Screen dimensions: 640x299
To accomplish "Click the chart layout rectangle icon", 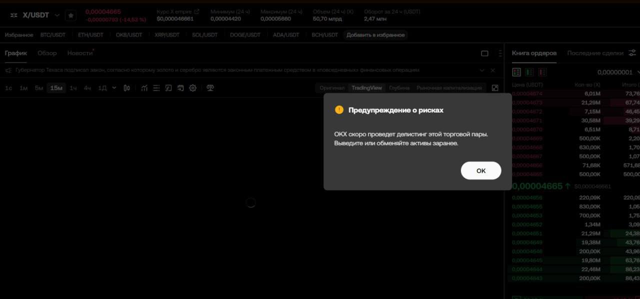I will pos(484,53).
